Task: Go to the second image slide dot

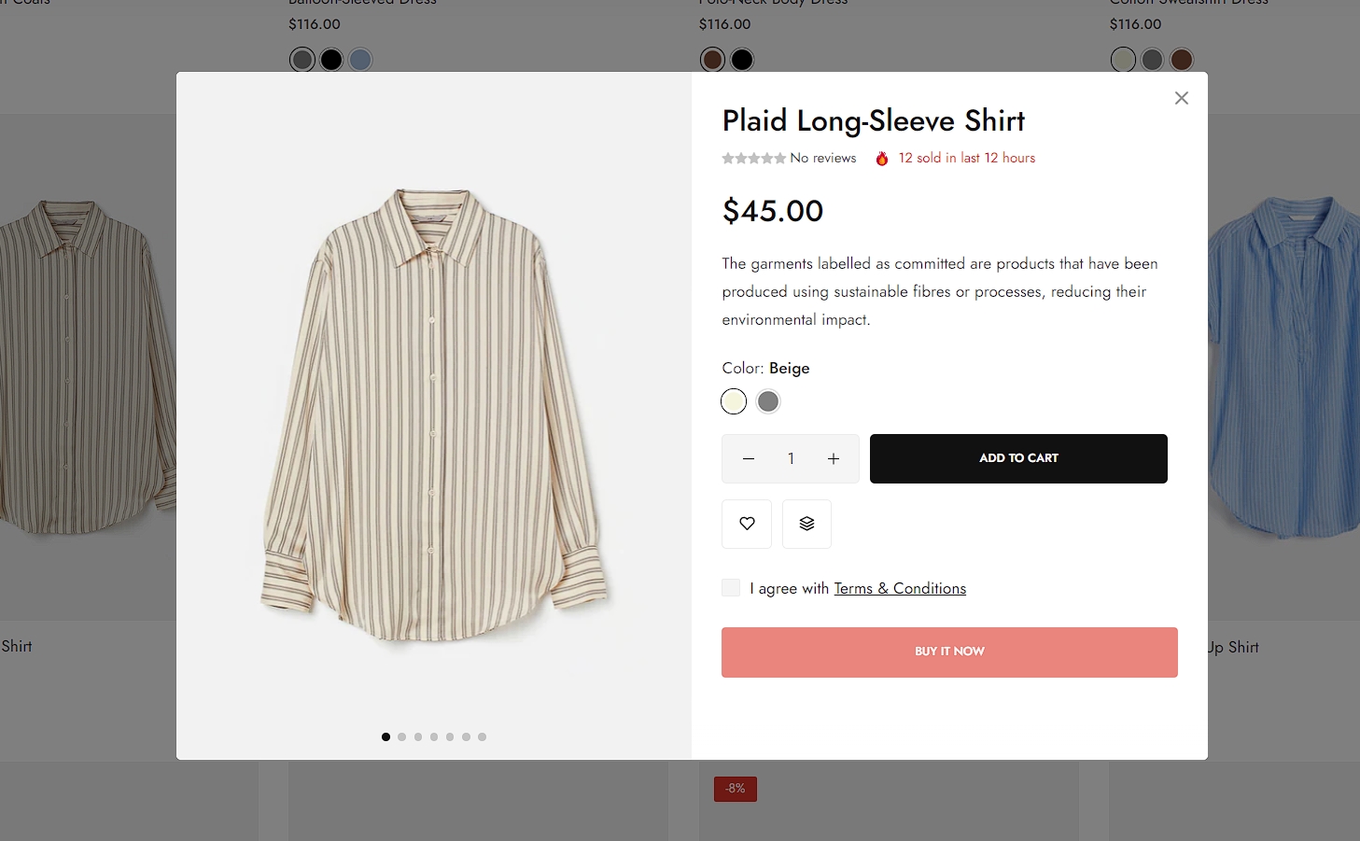Action: click(x=402, y=737)
